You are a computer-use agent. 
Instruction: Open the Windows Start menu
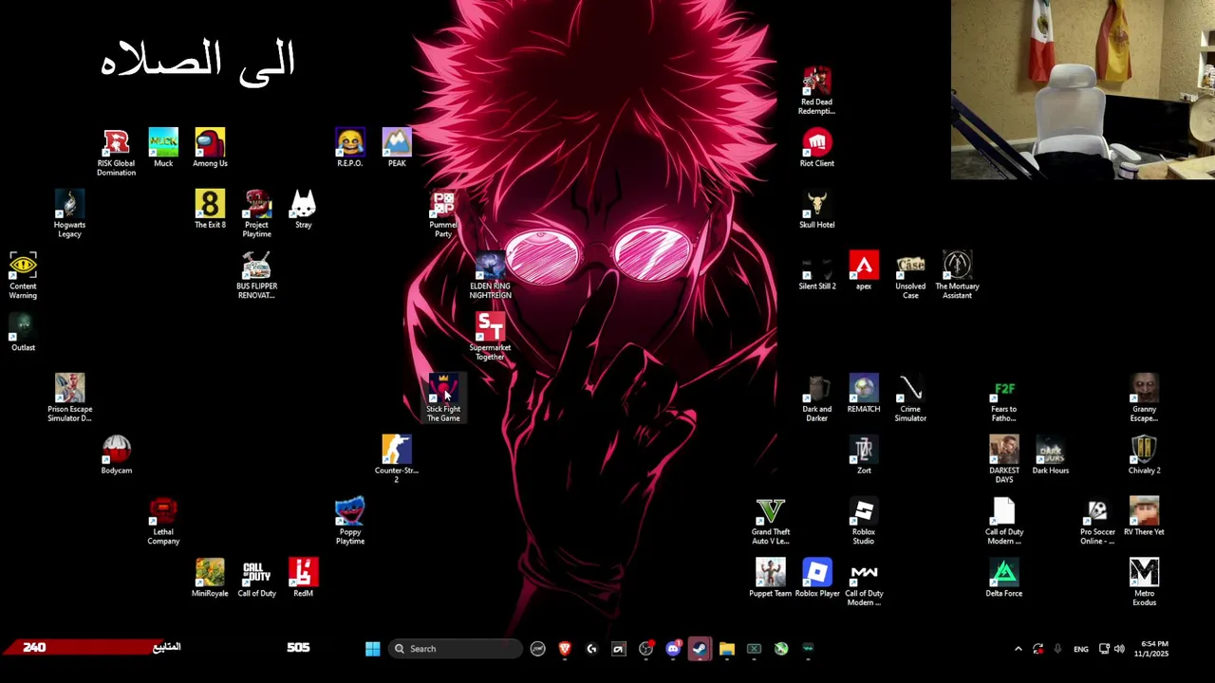(373, 649)
